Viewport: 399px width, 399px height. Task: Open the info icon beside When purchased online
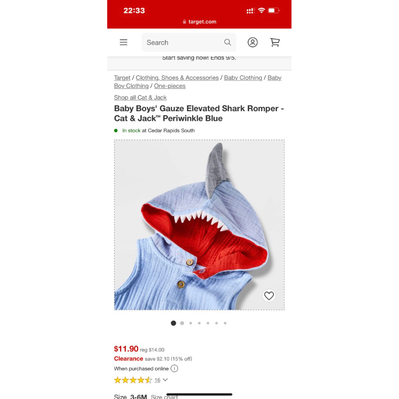click(x=174, y=369)
